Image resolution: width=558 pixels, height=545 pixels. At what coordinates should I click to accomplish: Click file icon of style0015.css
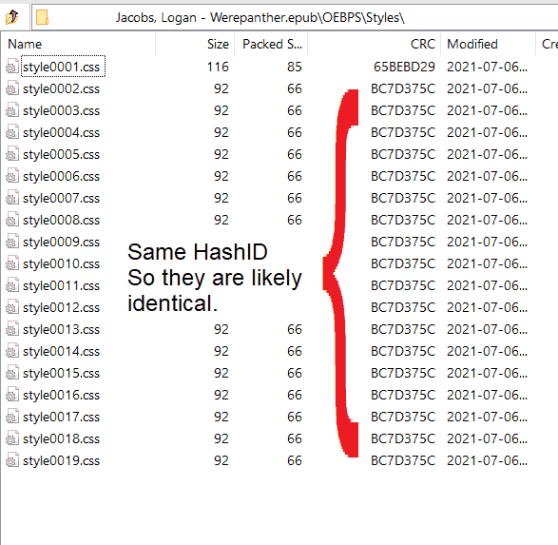pyautogui.click(x=12, y=373)
